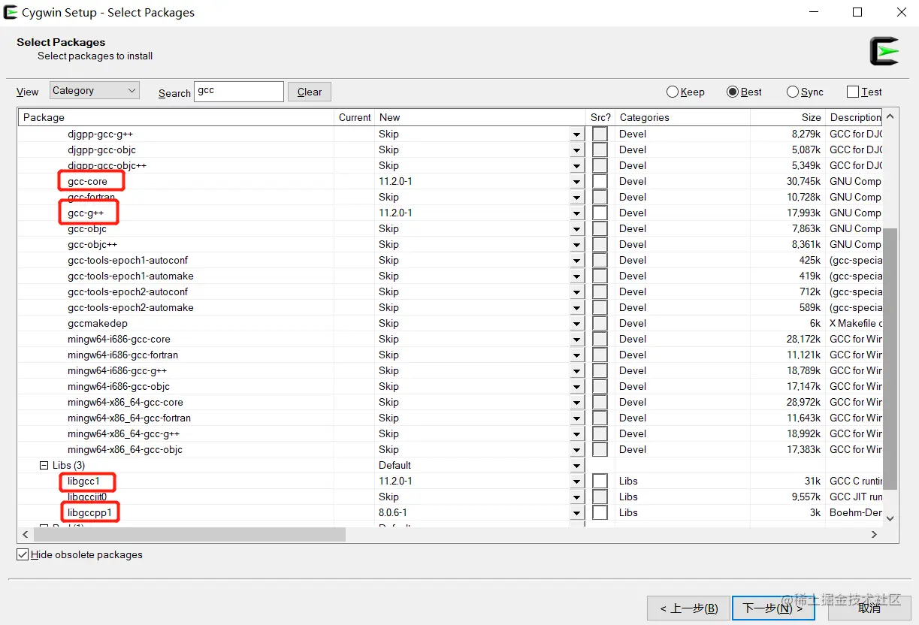Check Src box for gcc-g++

click(x=600, y=213)
